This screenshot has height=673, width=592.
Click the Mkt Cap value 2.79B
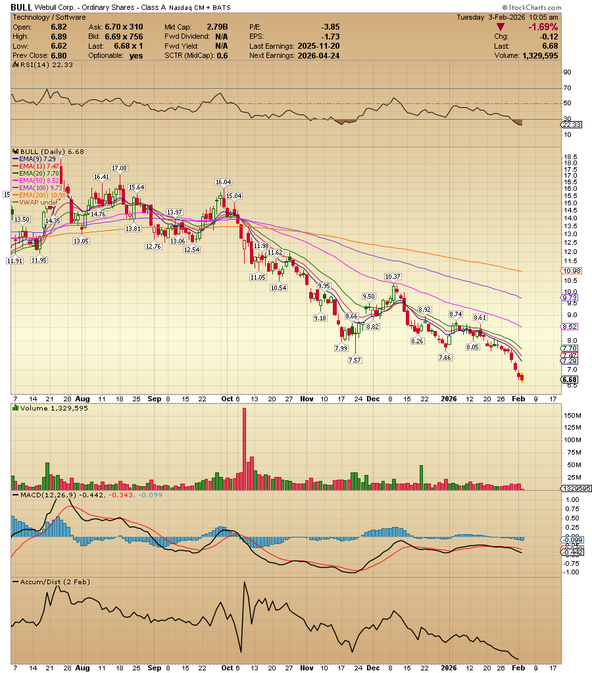(217, 27)
